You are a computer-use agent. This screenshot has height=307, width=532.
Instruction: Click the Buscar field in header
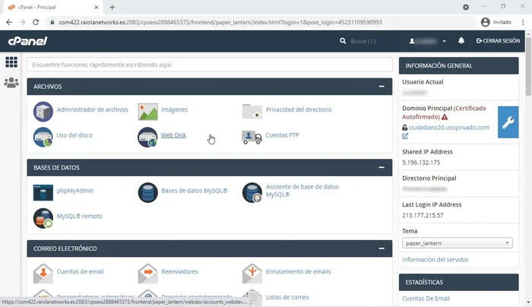point(363,41)
